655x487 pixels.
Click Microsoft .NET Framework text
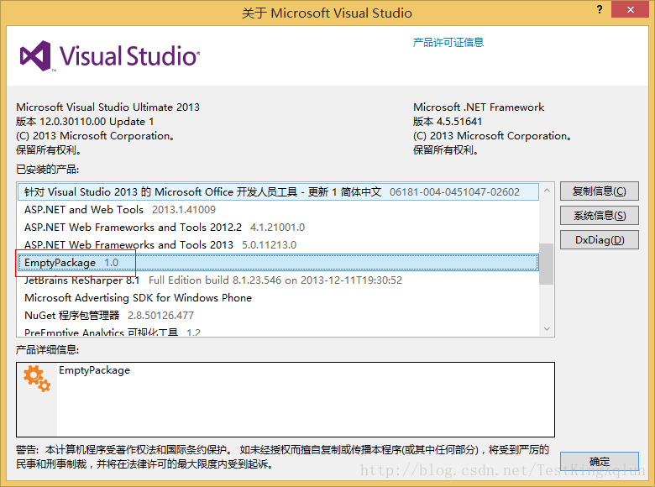(479, 107)
